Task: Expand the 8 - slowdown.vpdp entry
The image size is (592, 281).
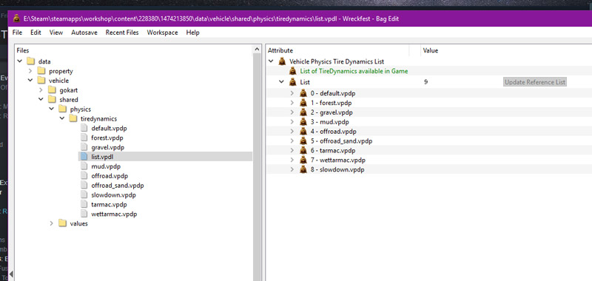Action: [292, 169]
